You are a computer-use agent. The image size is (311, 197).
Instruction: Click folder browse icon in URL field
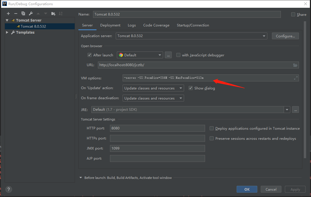coord(295,65)
